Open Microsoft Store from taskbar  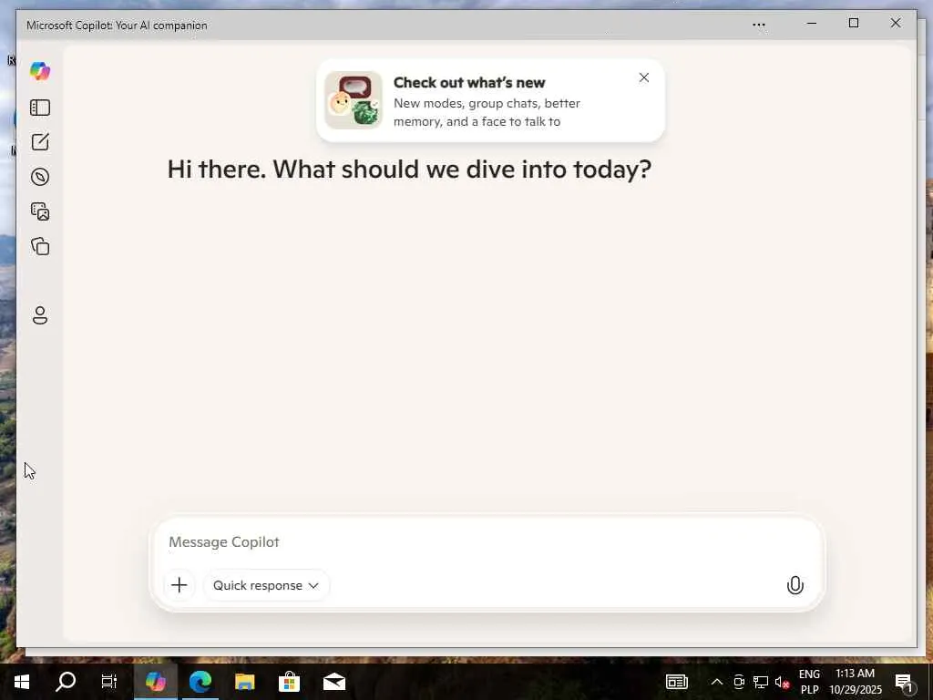(289, 682)
